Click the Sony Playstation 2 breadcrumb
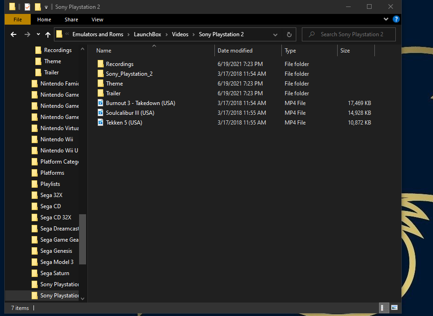 point(221,34)
